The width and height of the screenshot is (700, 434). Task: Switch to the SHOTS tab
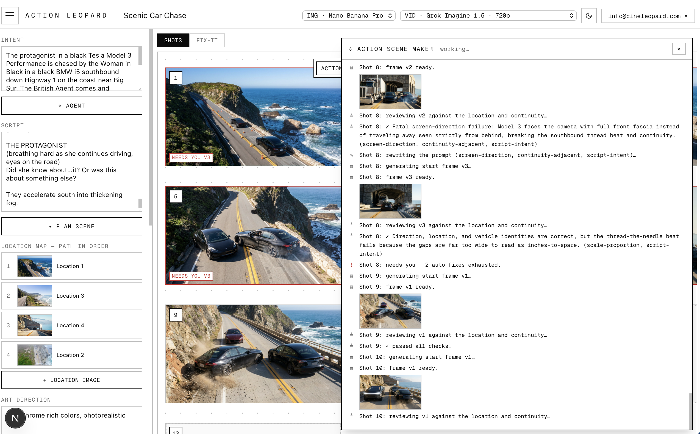pyautogui.click(x=173, y=40)
